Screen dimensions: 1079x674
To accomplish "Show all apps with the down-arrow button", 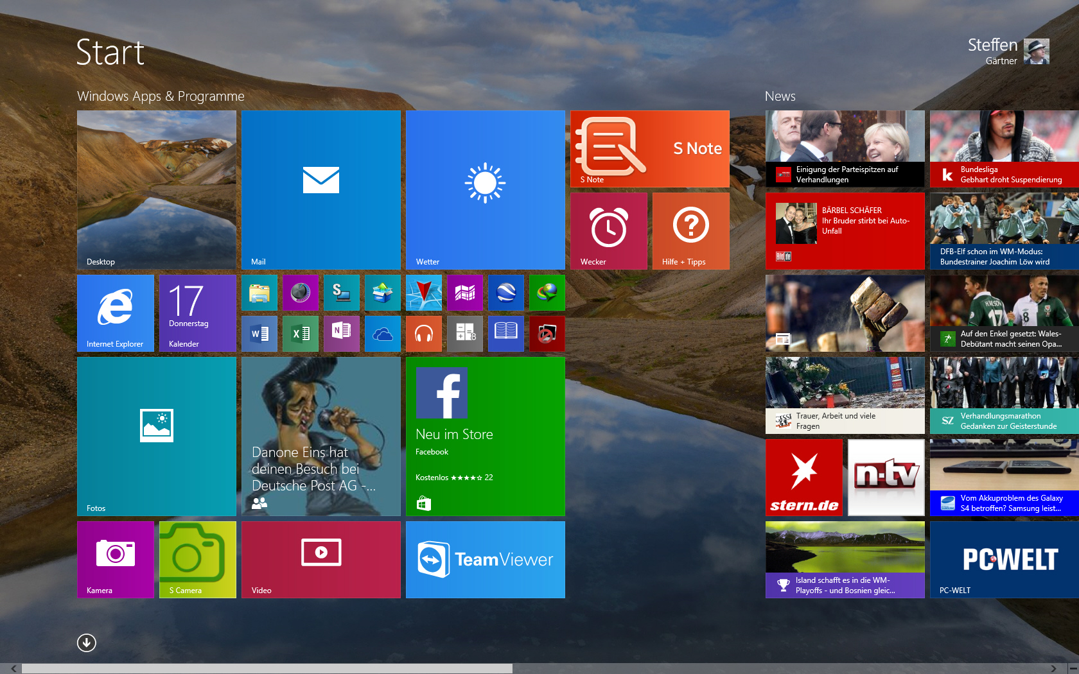I will (87, 643).
